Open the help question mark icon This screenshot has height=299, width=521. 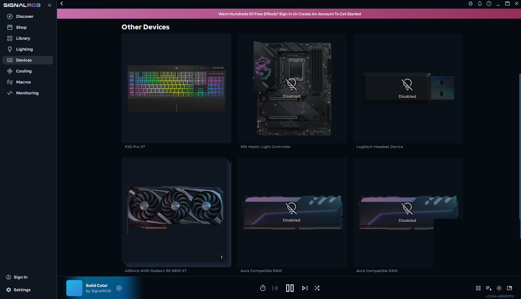[489, 4]
